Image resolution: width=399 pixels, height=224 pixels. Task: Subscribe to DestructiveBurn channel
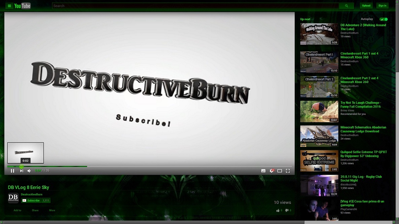tap(31, 200)
